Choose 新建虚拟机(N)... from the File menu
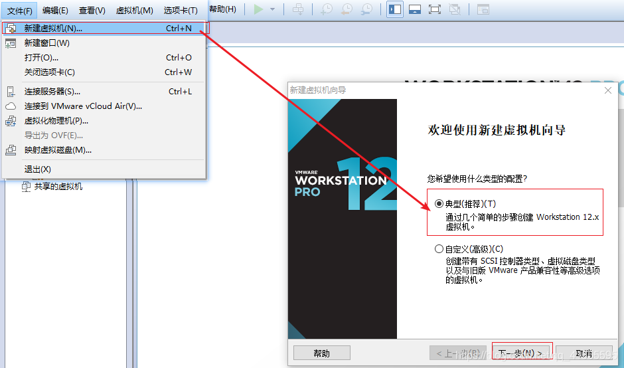Image resolution: width=624 pixels, height=368 pixels. (105, 29)
